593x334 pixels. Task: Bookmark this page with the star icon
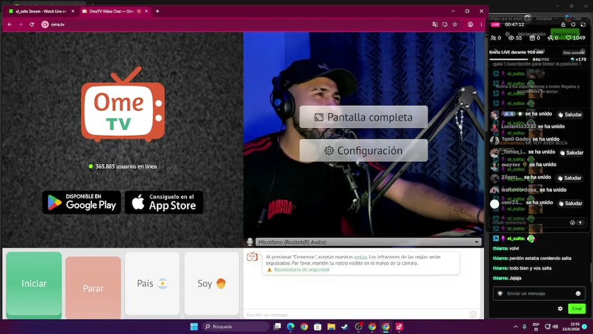(x=455, y=25)
